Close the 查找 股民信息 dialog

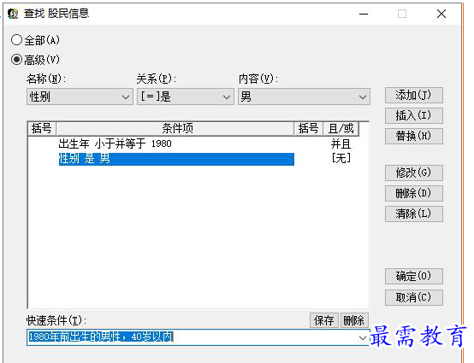point(441,14)
